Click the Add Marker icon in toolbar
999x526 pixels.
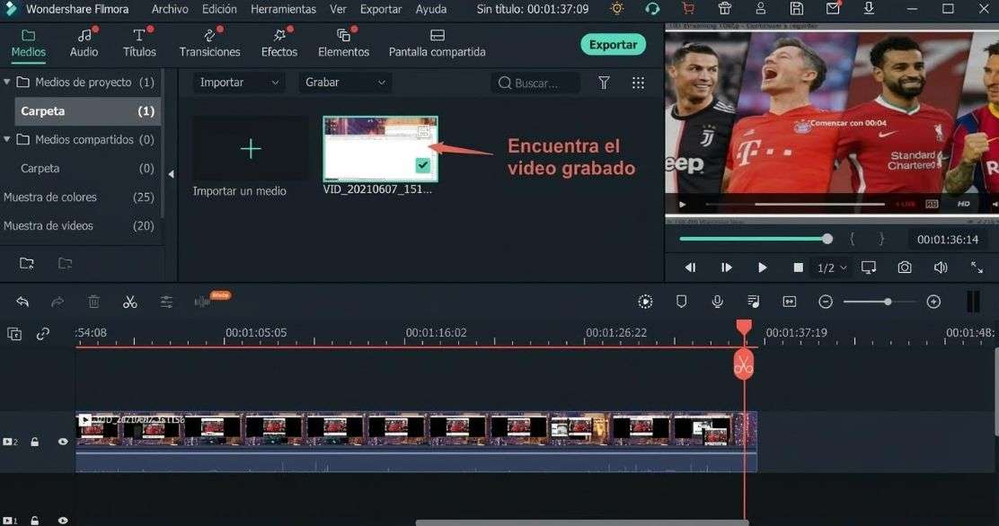pos(681,302)
